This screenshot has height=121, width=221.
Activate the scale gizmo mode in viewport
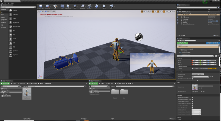coord(146,11)
